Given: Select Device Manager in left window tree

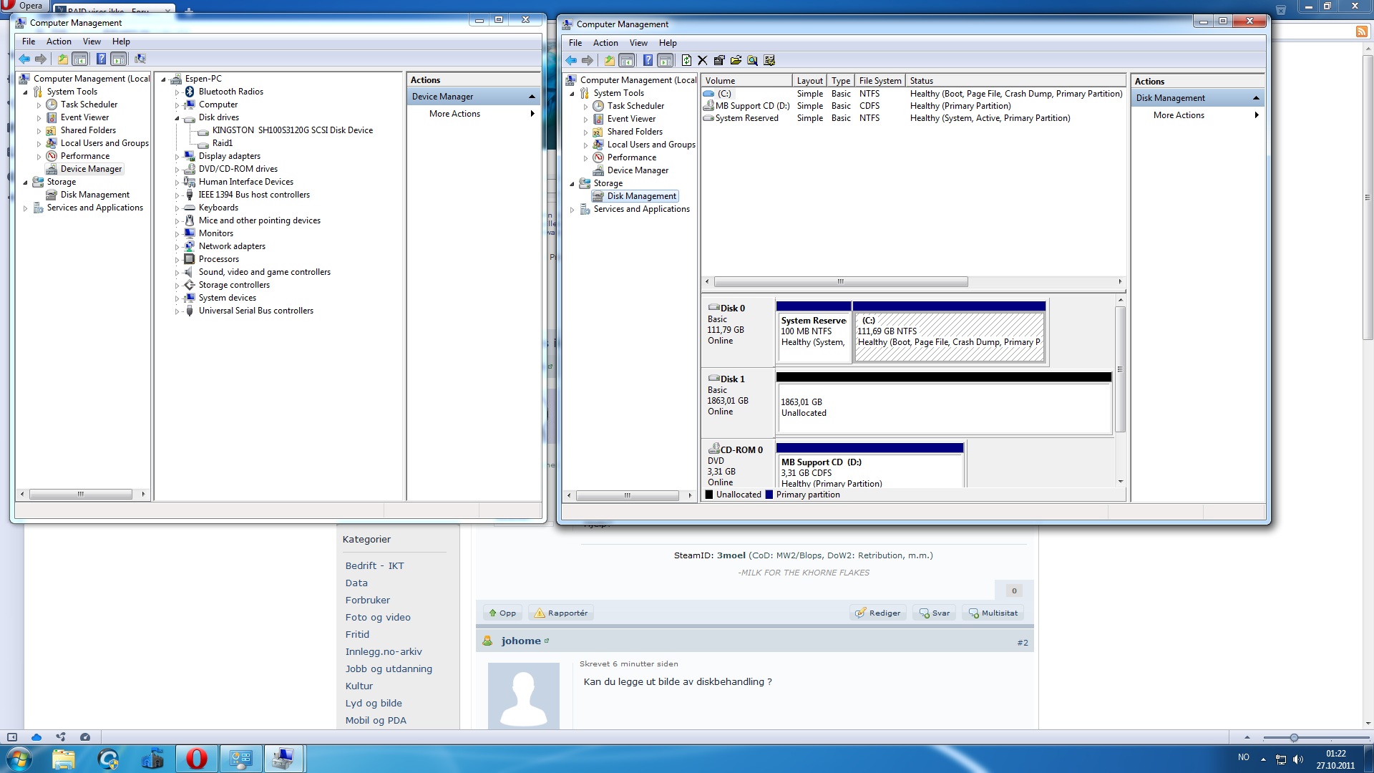Looking at the screenshot, I should pos(91,169).
